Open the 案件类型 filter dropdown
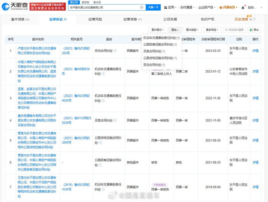 coord(192,30)
